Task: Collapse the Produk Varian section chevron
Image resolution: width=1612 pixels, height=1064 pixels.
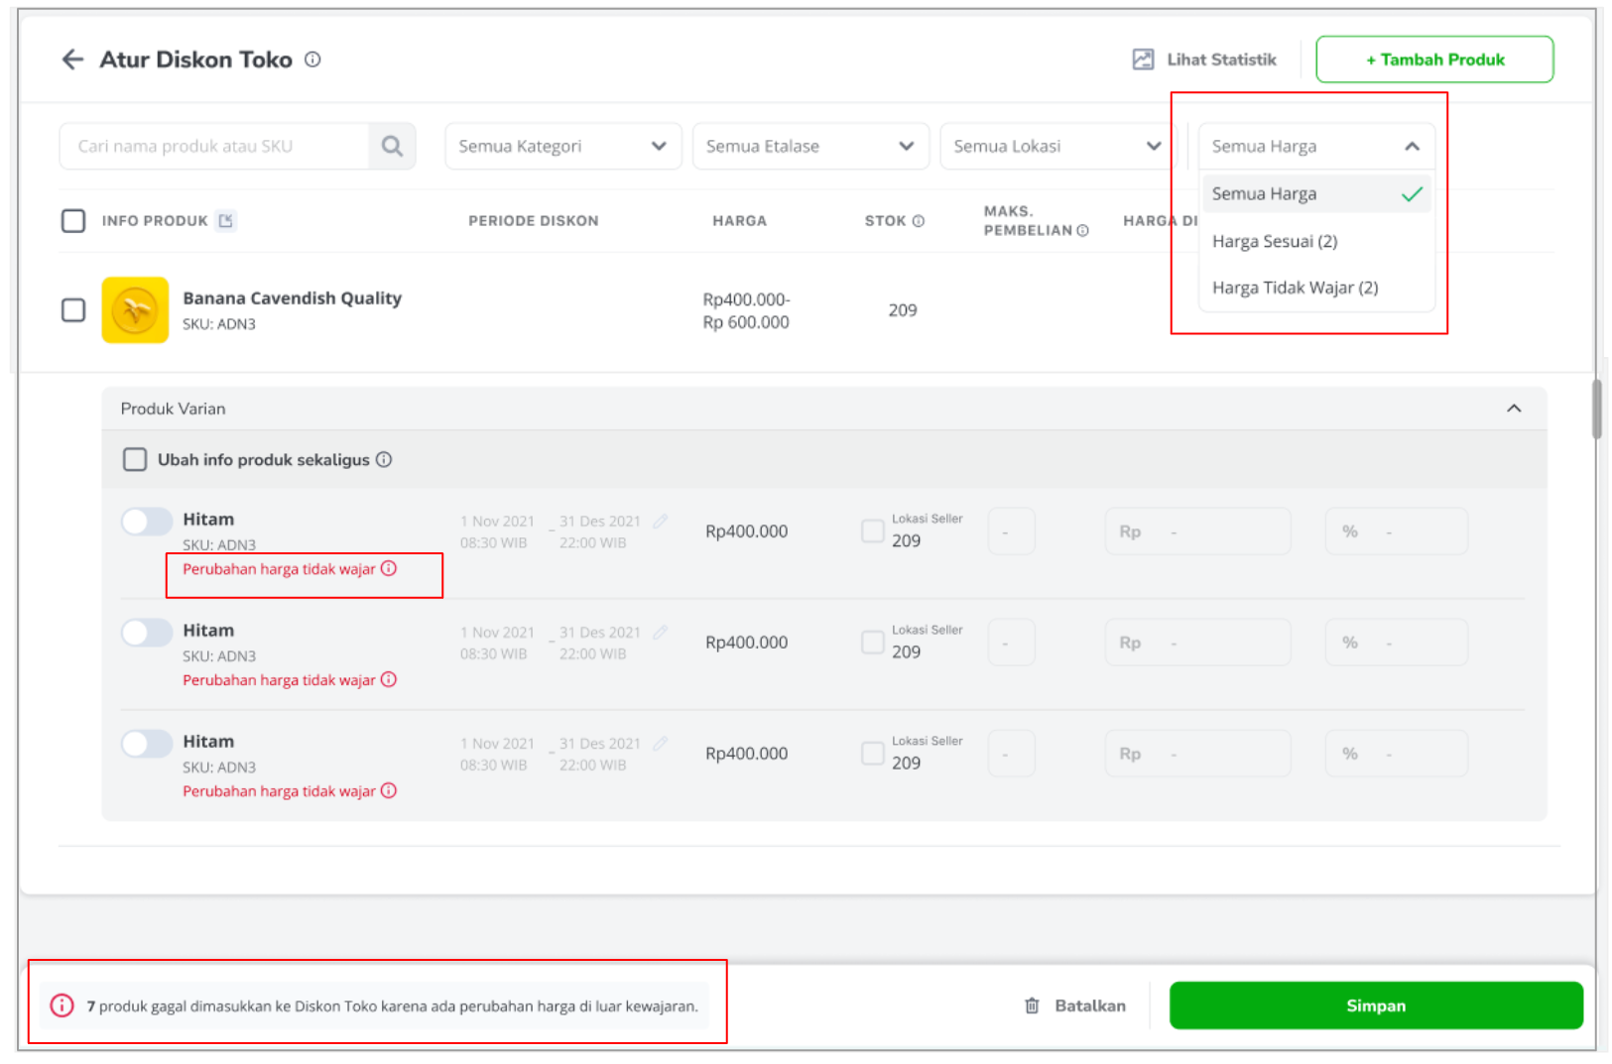Action: click(x=1514, y=409)
